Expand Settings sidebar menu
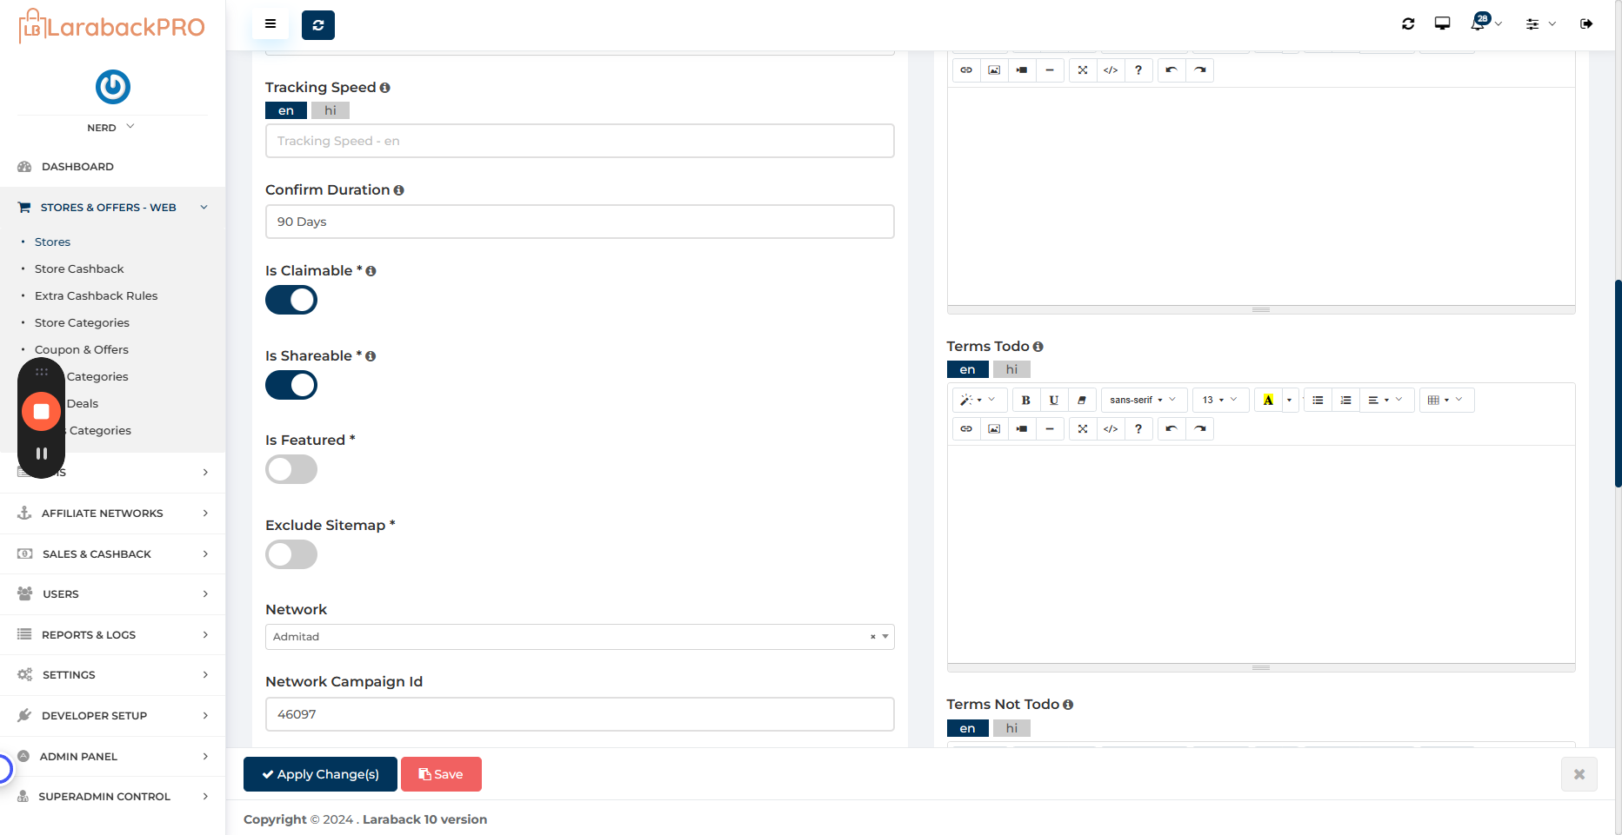The image size is (1622, 835). (113, 675)
